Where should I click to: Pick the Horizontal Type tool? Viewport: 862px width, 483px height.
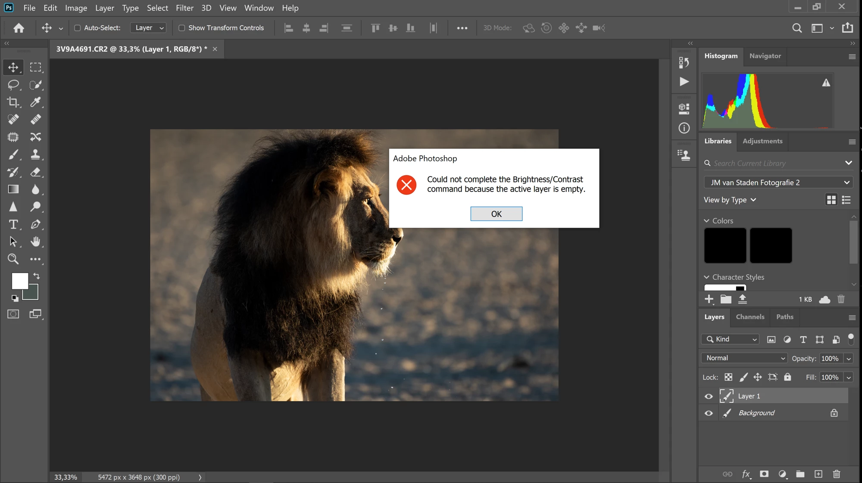tap(13, 224)
